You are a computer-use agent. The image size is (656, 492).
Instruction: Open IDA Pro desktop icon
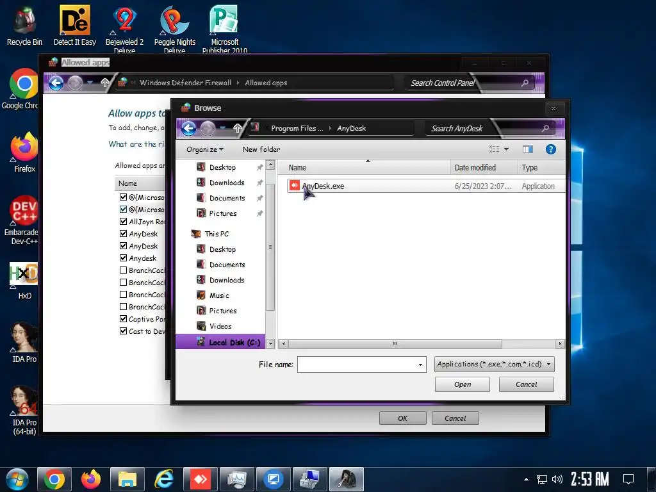(x=24, y=342)
